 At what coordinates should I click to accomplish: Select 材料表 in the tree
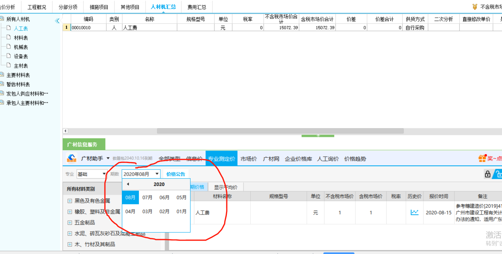[21, 38]
